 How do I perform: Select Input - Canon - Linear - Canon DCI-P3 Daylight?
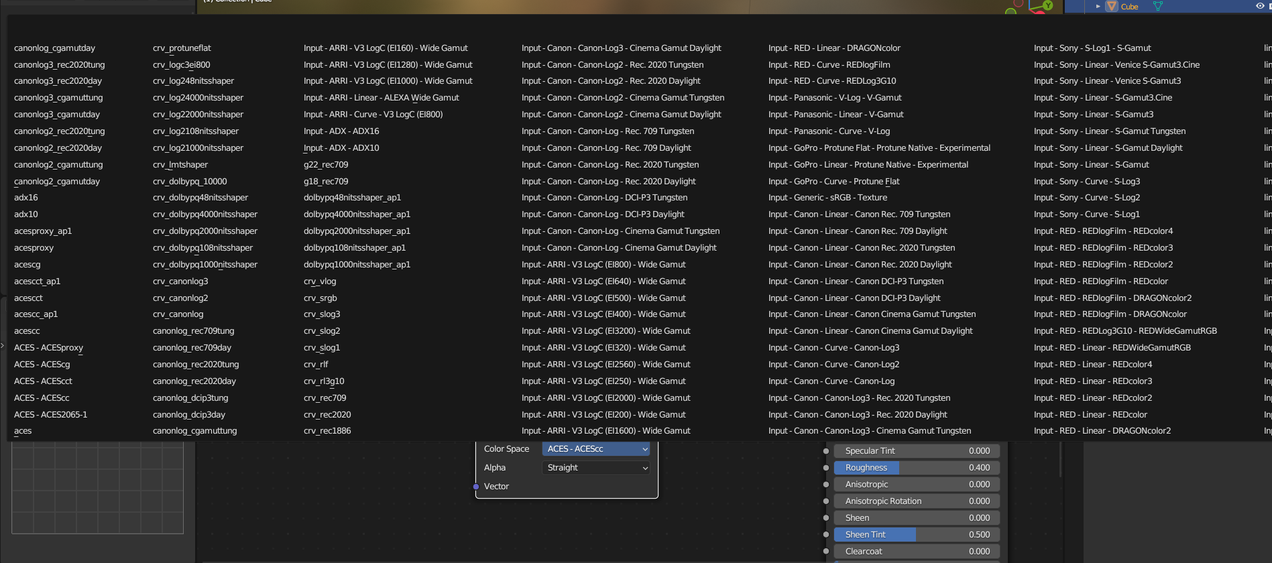854,298
